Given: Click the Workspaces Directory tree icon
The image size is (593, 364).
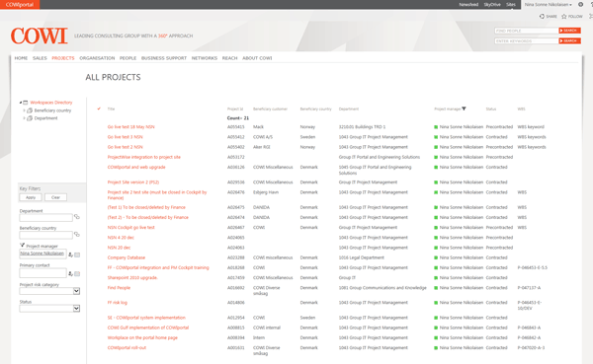Looking at the screenshot, I should [26, 103].
